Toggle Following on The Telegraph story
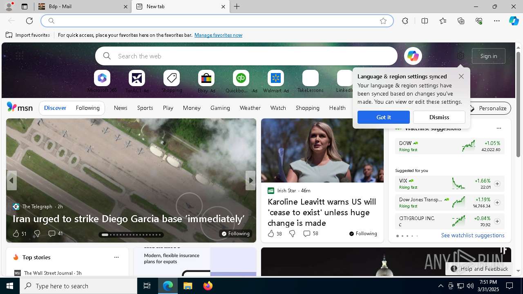The image size is (523, 294). click(x=235, y=234)
